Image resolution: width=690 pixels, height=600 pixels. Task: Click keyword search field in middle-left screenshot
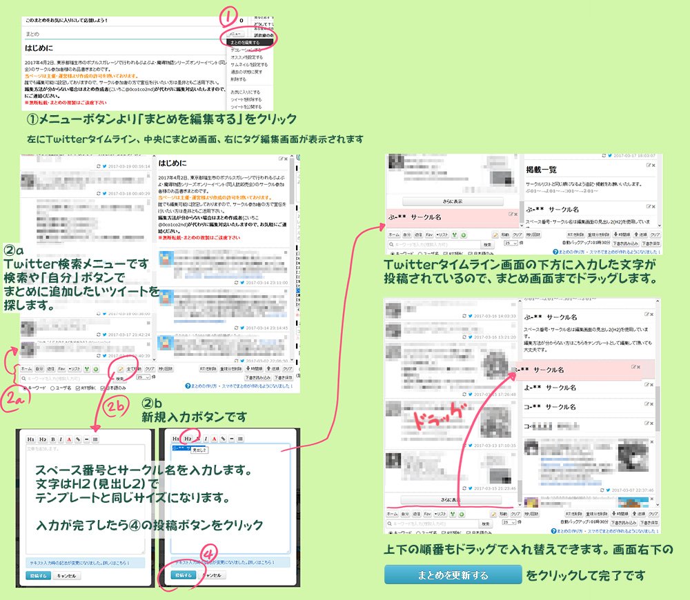tap(66, 379)
